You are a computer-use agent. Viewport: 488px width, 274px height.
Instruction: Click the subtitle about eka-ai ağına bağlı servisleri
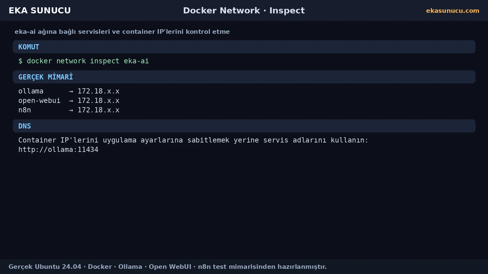point(122,32)
